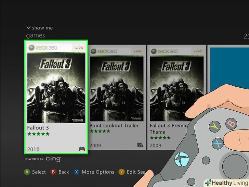Click the star rating under Point Lookout Trailer
The height and width of the screenshot is (187, 249).
[100, 132]
